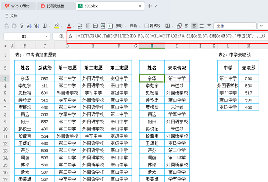Click the select-all corner triangle
Screen dimensions: 268x182
[x=5, y=46]
